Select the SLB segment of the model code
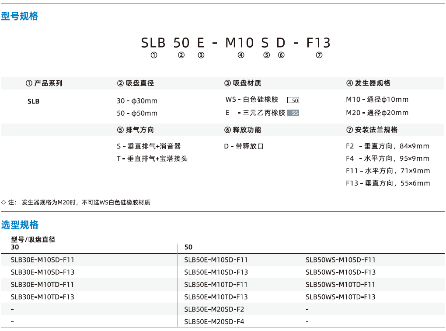Viewport: 446px width, 331px height. 153,43
